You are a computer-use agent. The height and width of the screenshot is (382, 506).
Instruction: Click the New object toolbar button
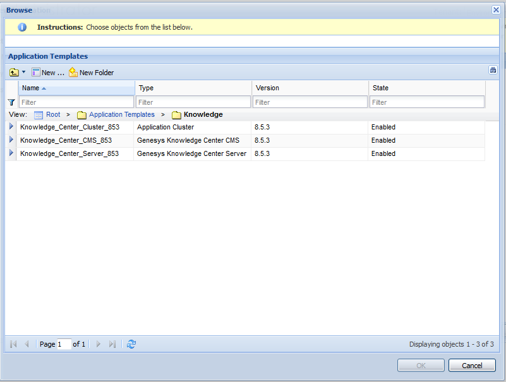48,73
